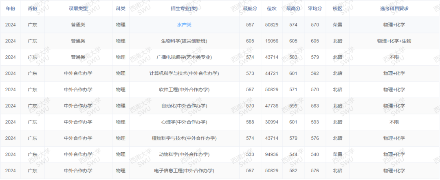Click rank value 19056
440x180 pixels.
pos(272,41)
